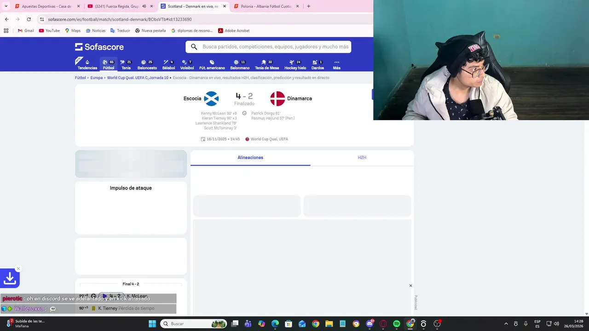Click the Dinamarca team flag
The width and height of the screenshot is (589, 331).
[x=277, y=98]
